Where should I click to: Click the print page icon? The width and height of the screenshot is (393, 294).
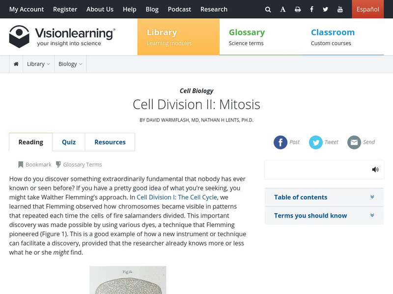[x=298, y=9]
